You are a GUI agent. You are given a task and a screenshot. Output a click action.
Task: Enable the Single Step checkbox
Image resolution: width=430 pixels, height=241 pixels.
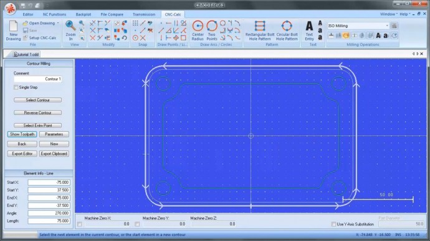(x=16, y=88)
